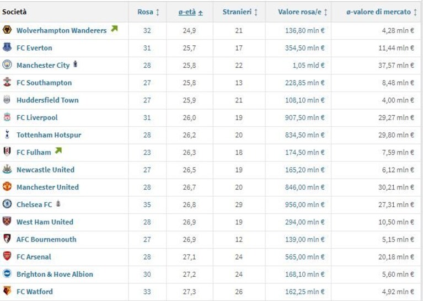The width and height of the screenshot is (423, 301).
Task: Click the FC Everton crest icon
Action: pos(7,47)
